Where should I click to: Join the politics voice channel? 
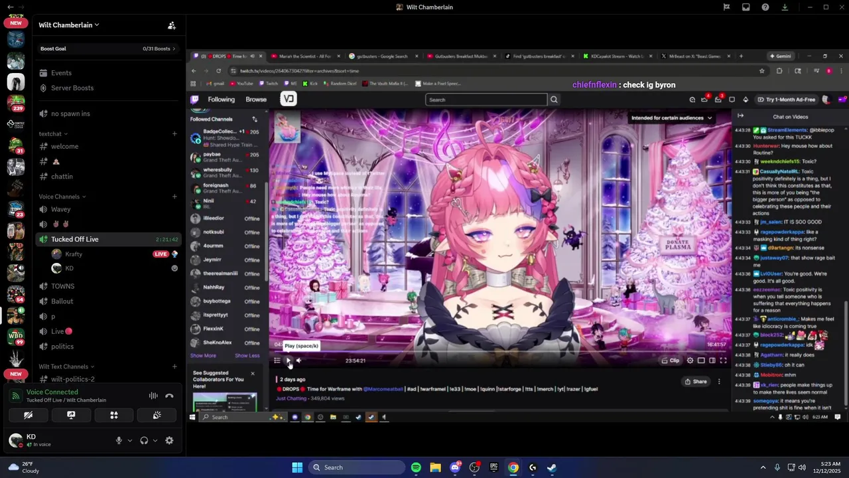click(x=108, y=347)
